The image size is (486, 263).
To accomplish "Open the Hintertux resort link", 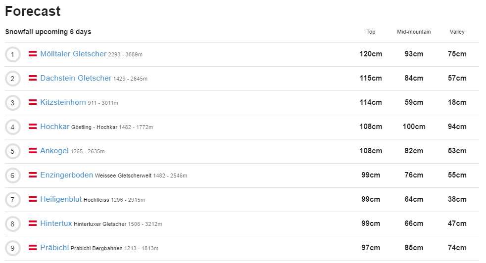I will [56, 223].
